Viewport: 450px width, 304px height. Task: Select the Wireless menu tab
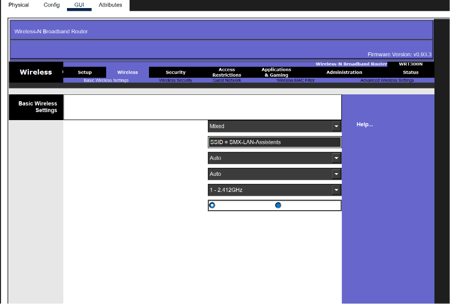[127, 72]
